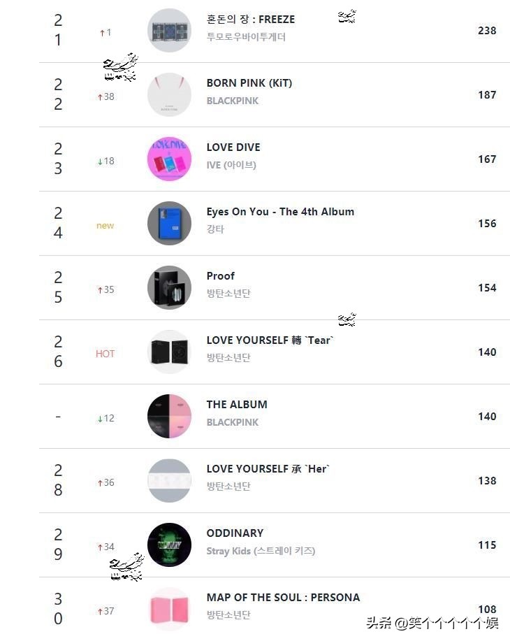Click the 'new' badge on rank 24
The width and height of the screenshot is (510, 641).
click(x=105, y=226)
